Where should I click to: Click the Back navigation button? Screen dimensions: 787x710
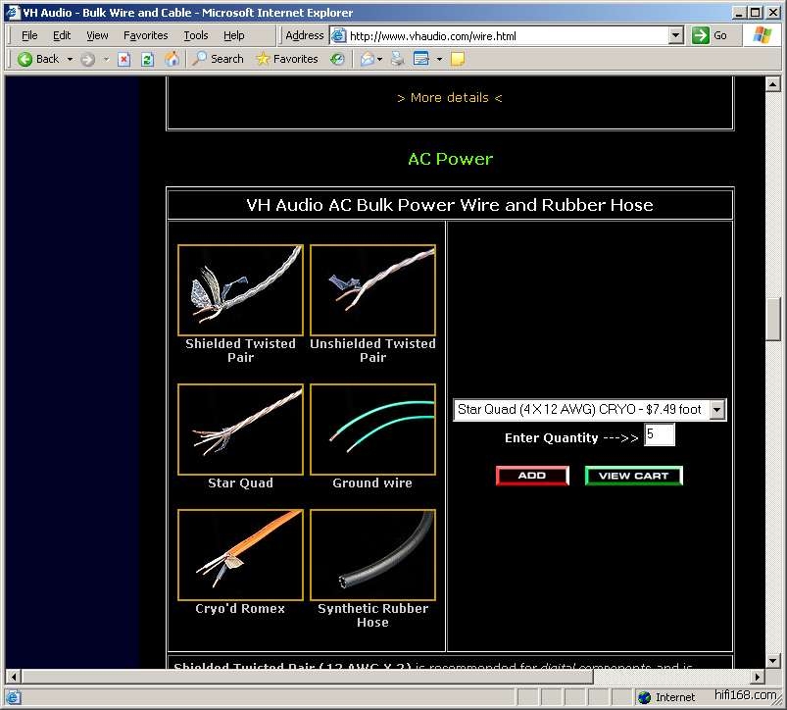point(38,59)
